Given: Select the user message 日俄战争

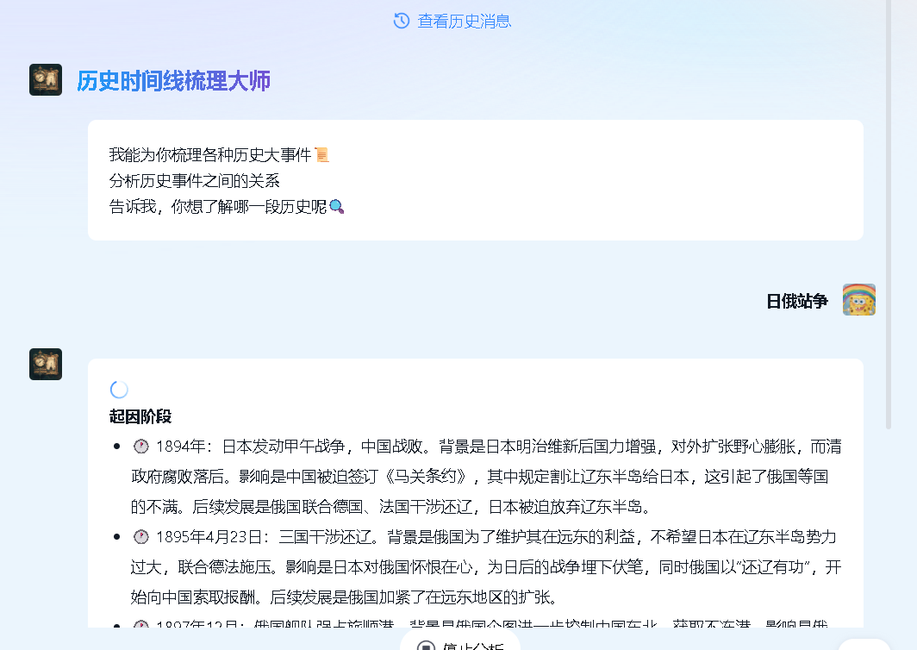Looking at the screenshot, I should click(x=796, y=301).
